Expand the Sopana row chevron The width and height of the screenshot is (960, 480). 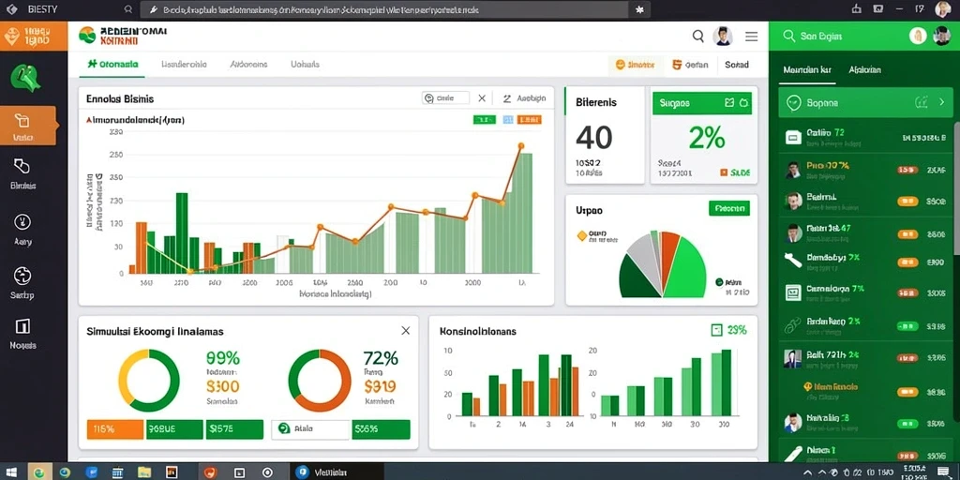tap(941, 102)
